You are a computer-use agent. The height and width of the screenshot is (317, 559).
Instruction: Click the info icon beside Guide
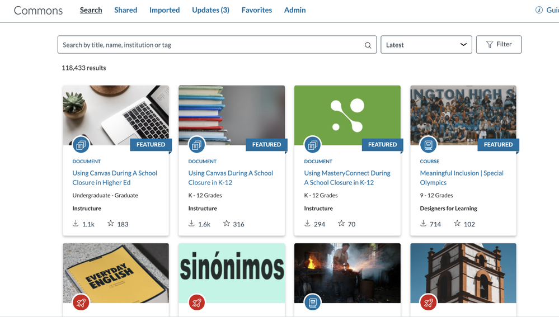point(539,10)
